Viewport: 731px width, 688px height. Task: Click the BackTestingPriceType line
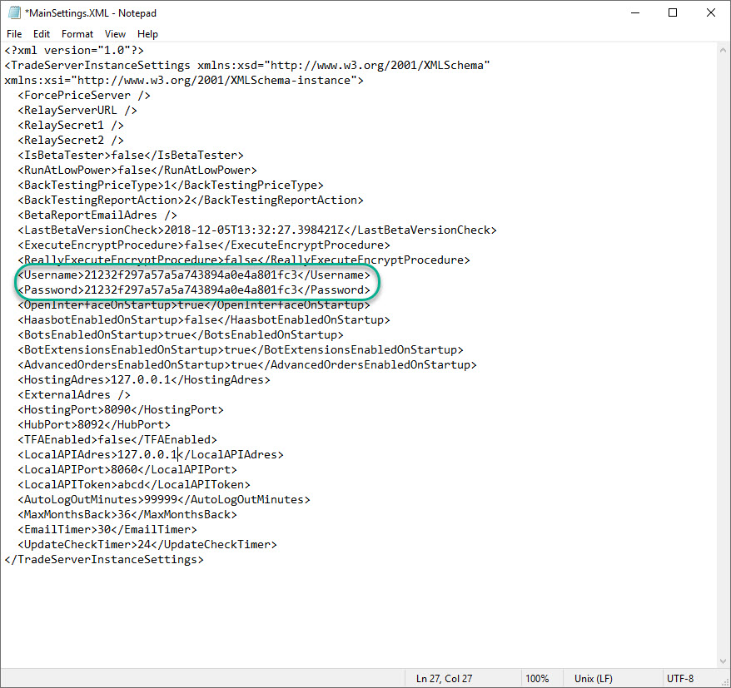(x=171, y=185)
